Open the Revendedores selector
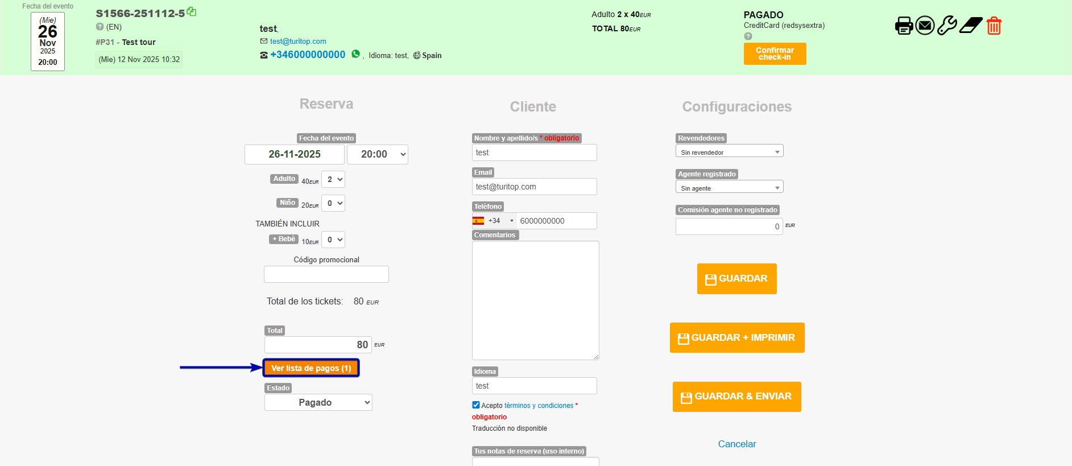 [x=729, y=151]
